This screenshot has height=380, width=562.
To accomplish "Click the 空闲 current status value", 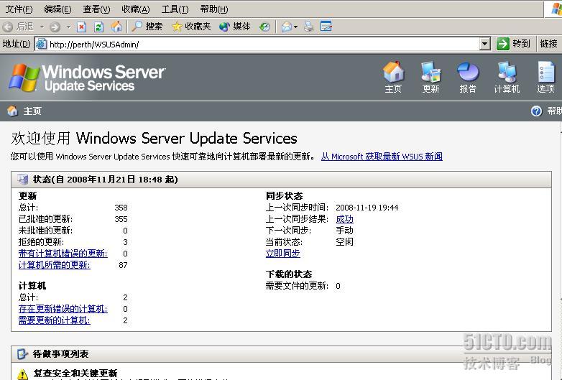I will click(x=344, y=242).
